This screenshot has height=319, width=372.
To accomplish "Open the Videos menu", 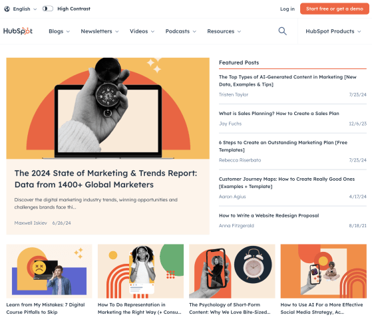I will click(142, 31).
